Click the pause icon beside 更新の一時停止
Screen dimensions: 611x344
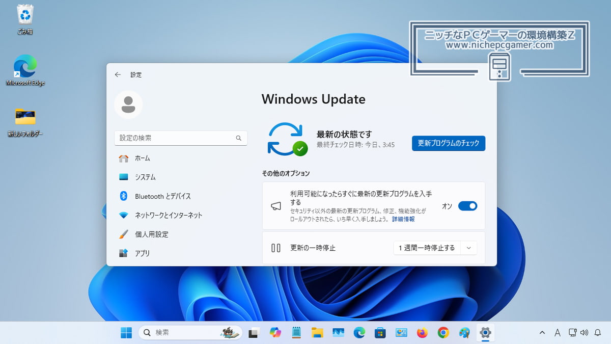(x=276, y=248)
